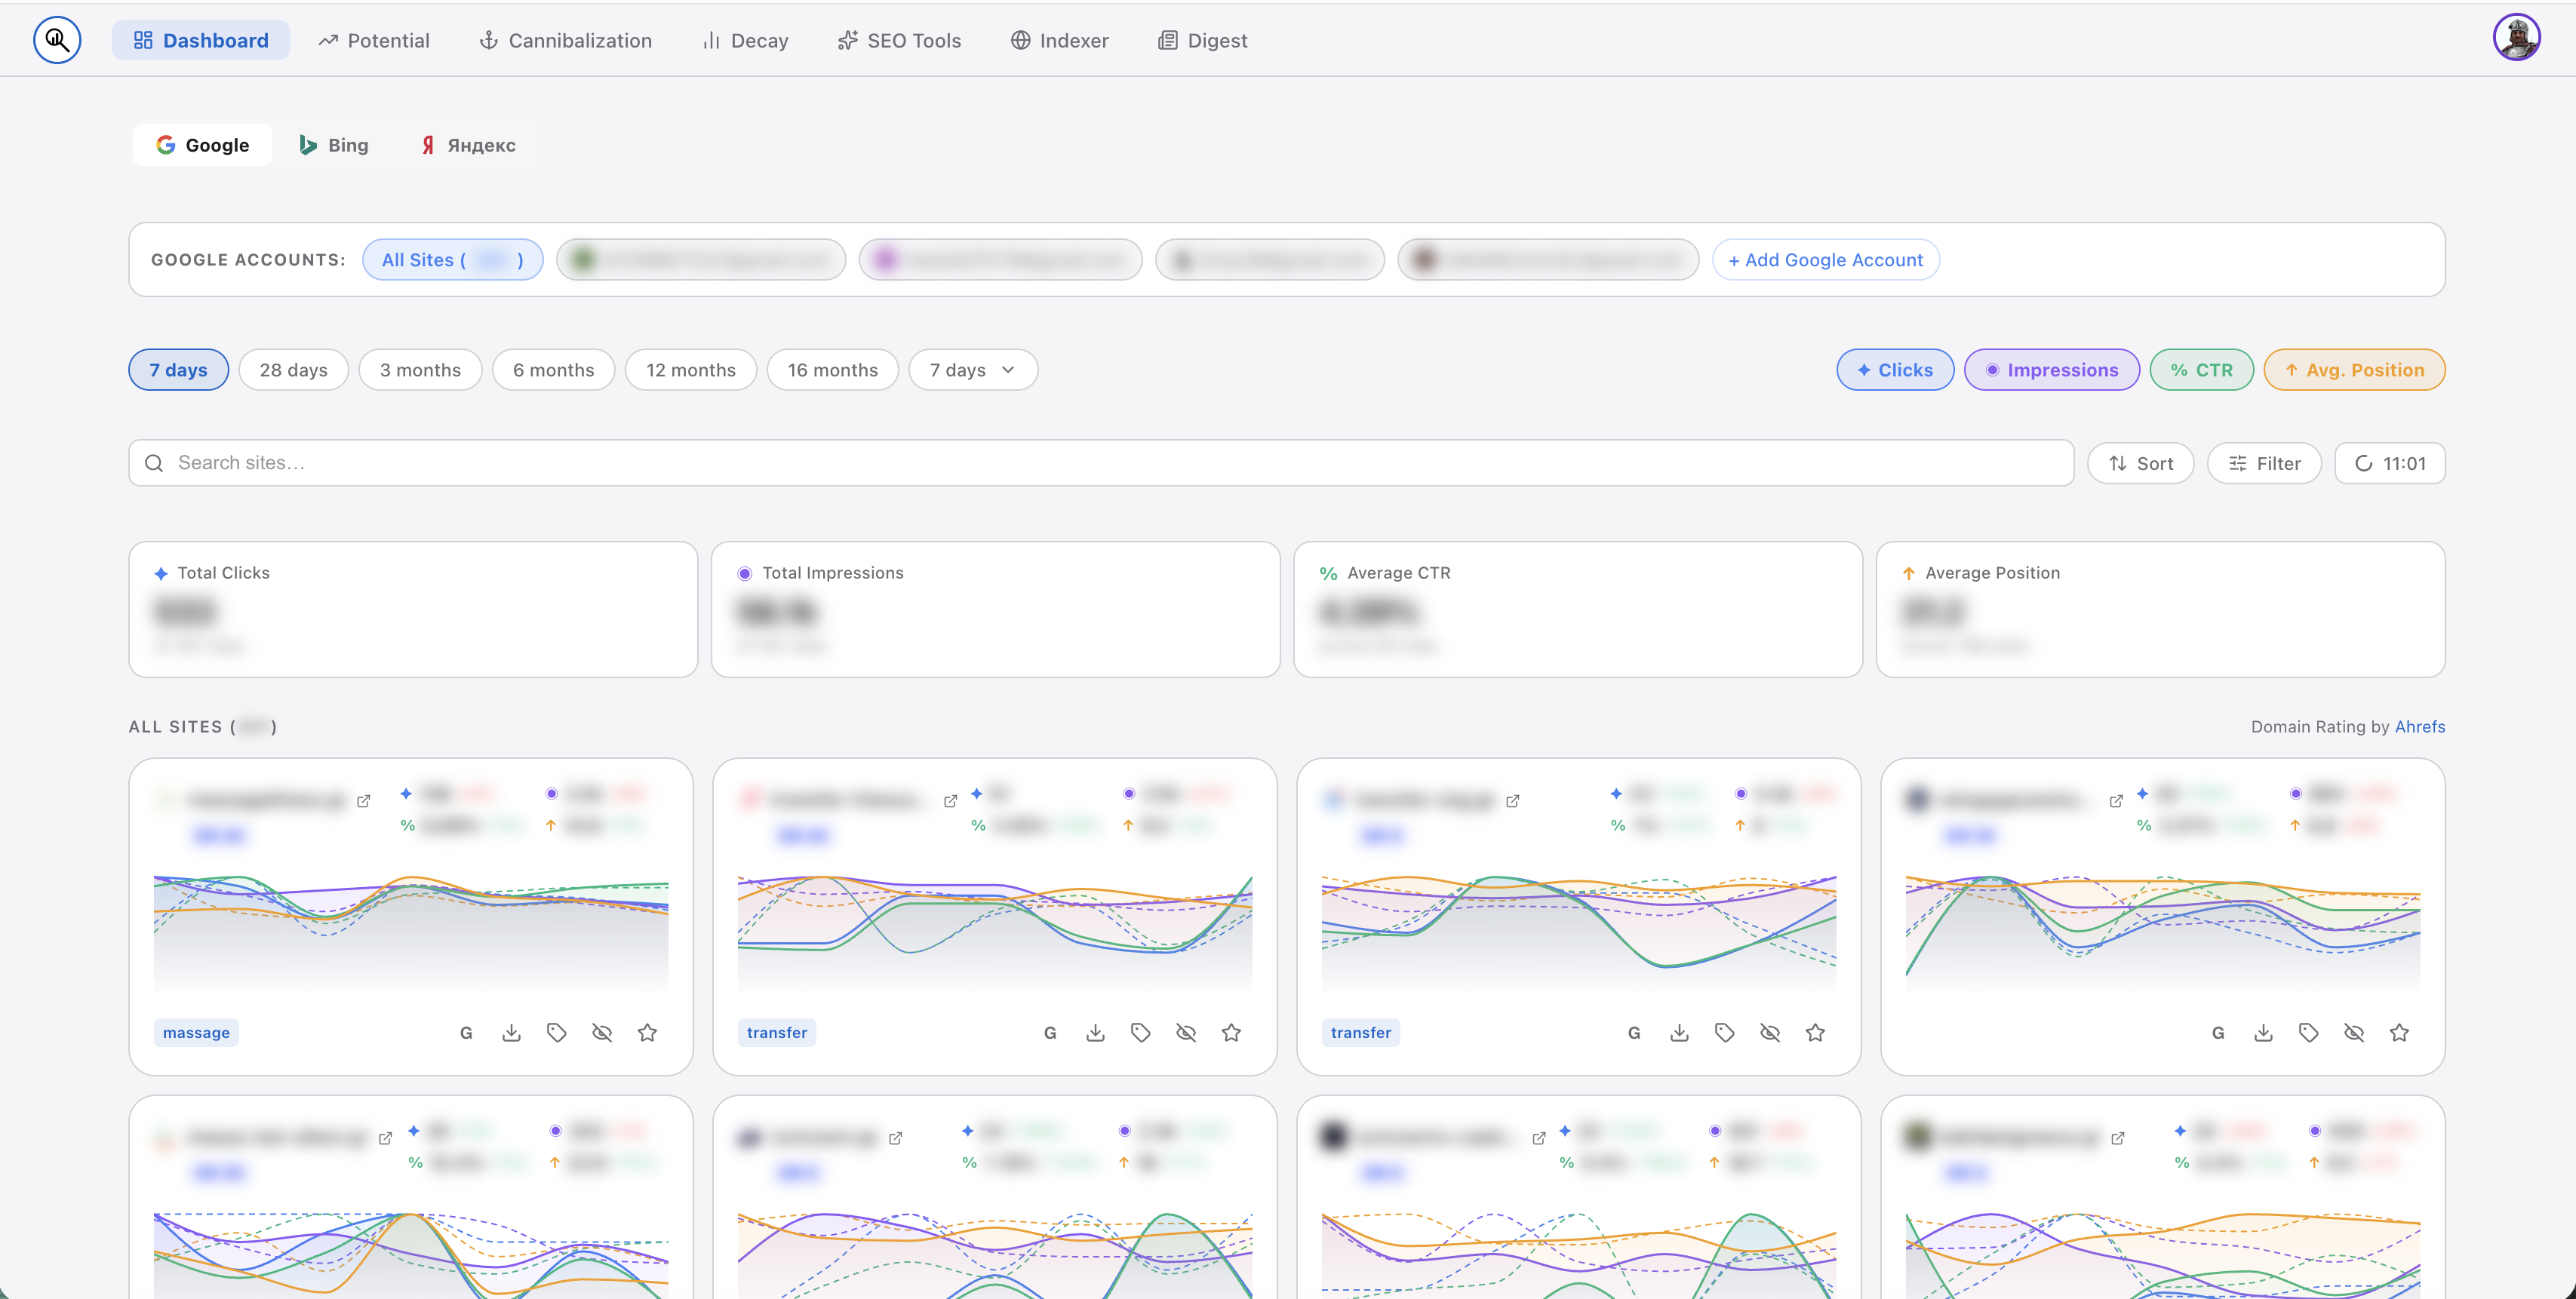Open the Sort options

[x=2141, y=463]
